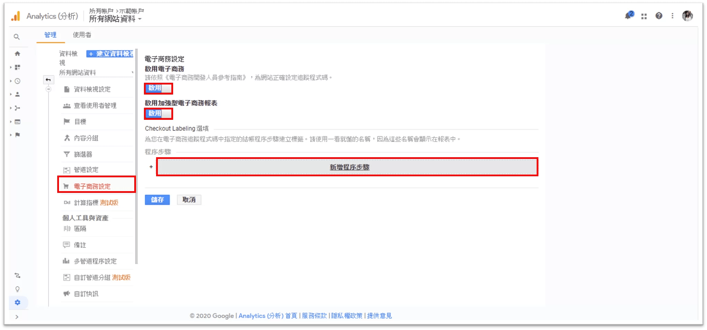This screenshot has height=330, width=707.
Task: Click the 新增程序步驟 button
Action: 347,167
